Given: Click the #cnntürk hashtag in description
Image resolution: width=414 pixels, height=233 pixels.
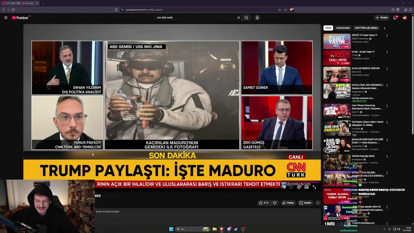Looking at the screenshot, I should click(x=107, y=212).
